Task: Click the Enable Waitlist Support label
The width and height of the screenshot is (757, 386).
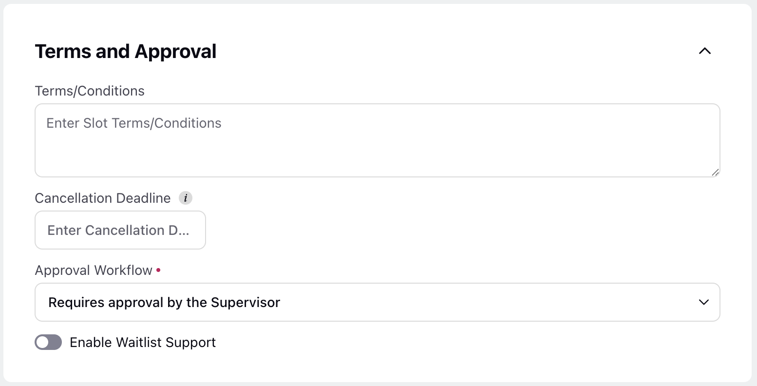Action: click(x=143, y=343)
